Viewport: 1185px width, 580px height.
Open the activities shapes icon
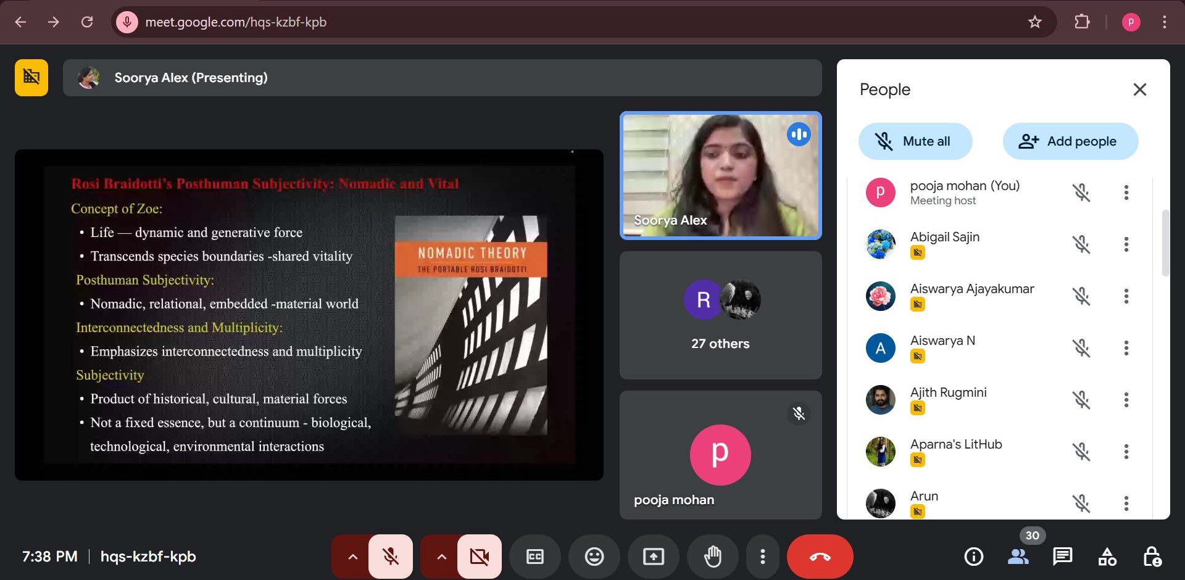1107,557
